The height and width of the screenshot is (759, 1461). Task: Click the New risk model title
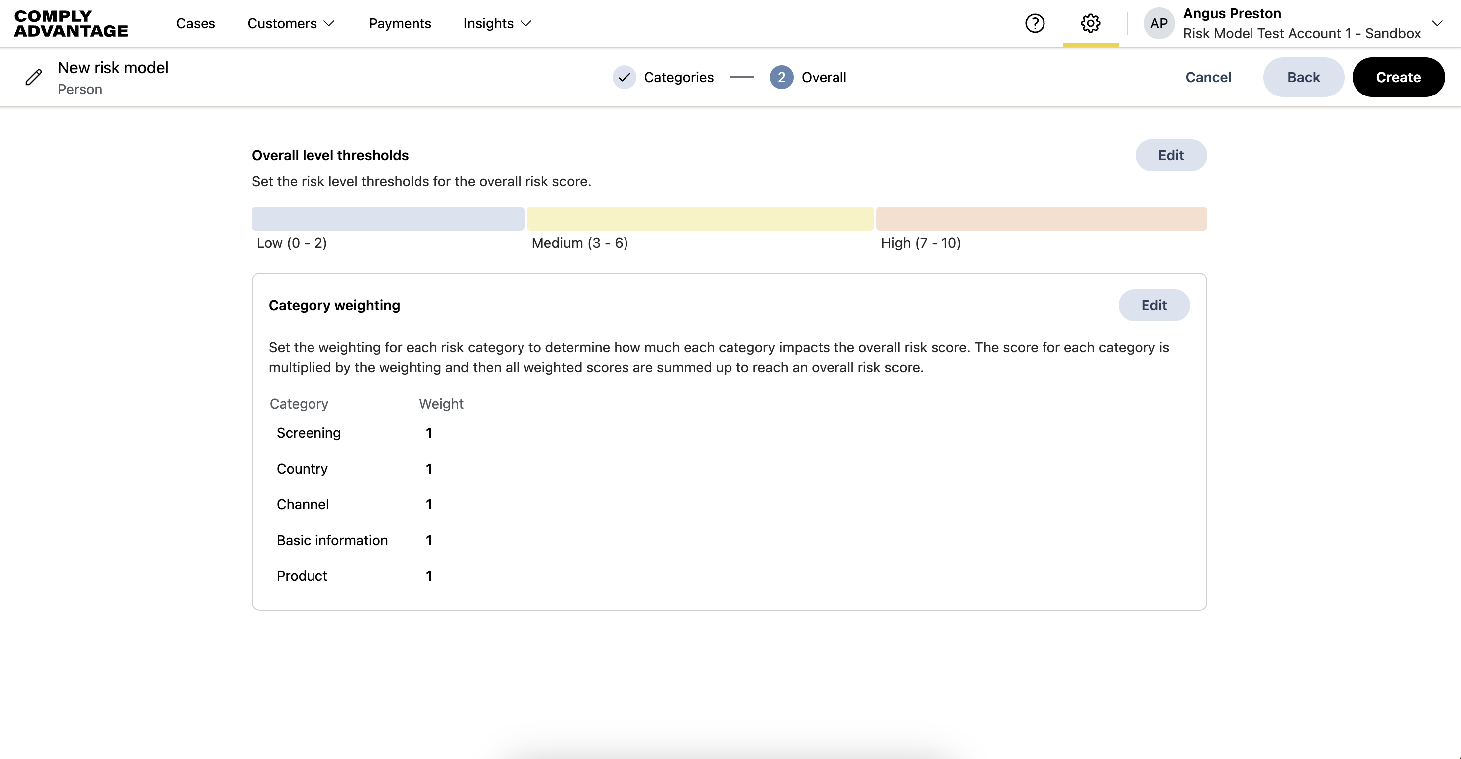(113, 68)
